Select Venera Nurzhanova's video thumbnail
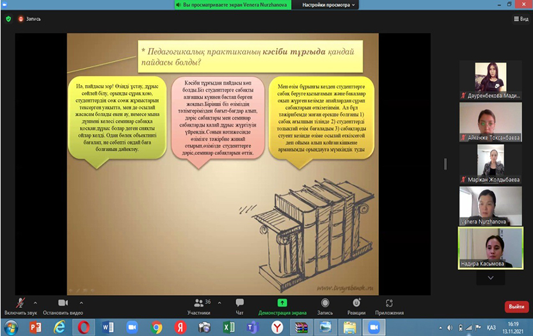This screenshot has width=533, height=336. (x=490, y=206)
